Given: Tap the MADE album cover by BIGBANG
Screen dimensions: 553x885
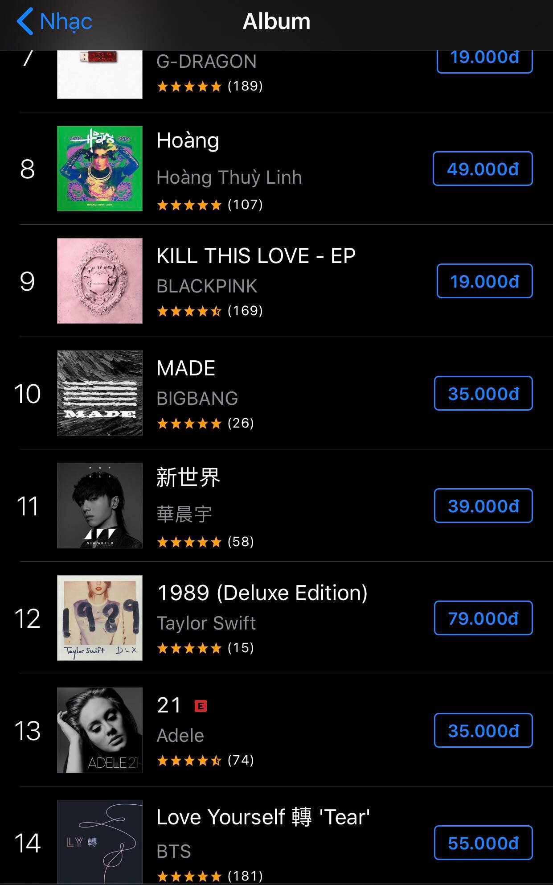Looking at the screenshot, I should [x=100, y=393].
